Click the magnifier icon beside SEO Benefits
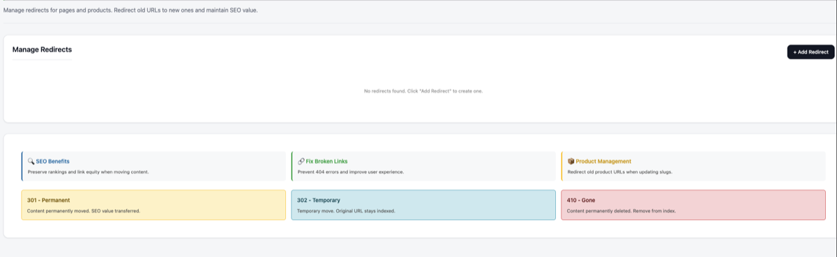 click(x=31, y=161)
